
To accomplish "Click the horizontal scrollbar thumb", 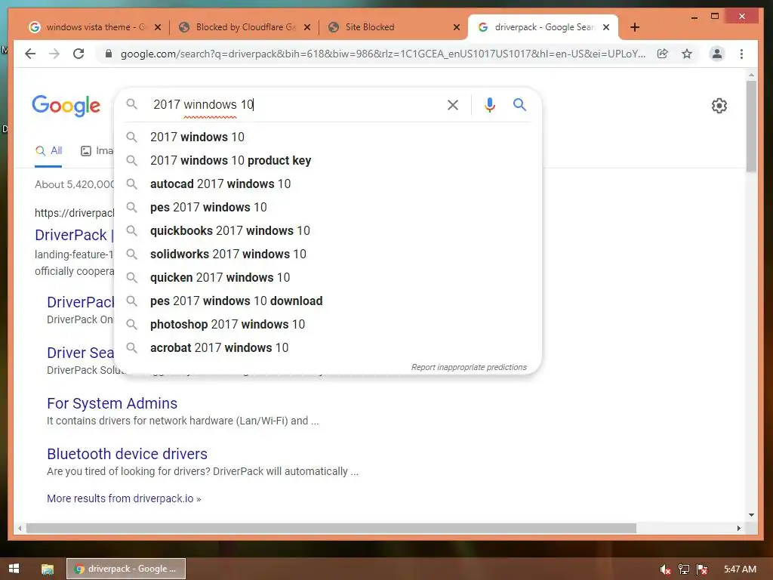I will 331,528.
